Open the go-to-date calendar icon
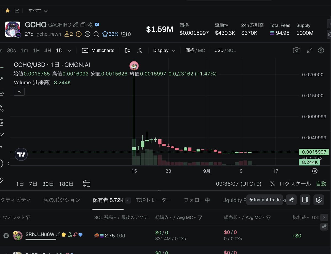The width and height of the screenshot is (331, 254). (x=87, y=183)
